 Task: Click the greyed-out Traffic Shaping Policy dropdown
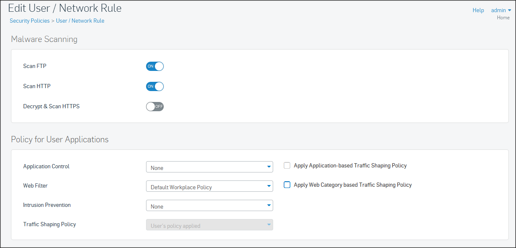point(209,225)
